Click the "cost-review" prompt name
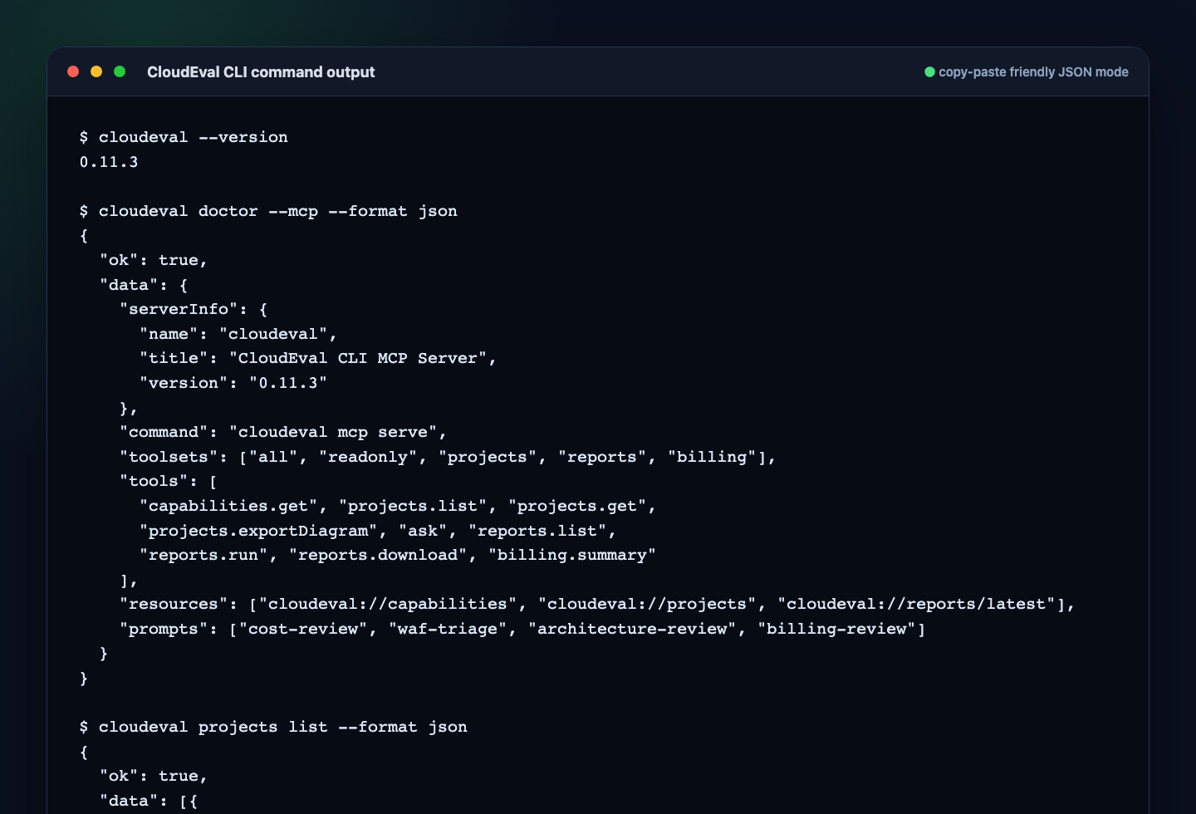Viewport: 1196px width, 814px height. coord(303,629)
